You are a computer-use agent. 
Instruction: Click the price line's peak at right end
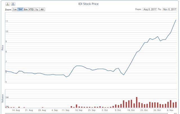tap(176, 20)
